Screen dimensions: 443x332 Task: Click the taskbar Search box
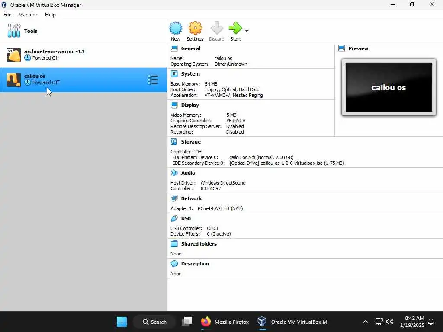(154, 322)
